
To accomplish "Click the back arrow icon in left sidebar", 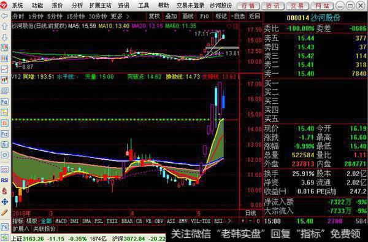I will tap(4, 16).
